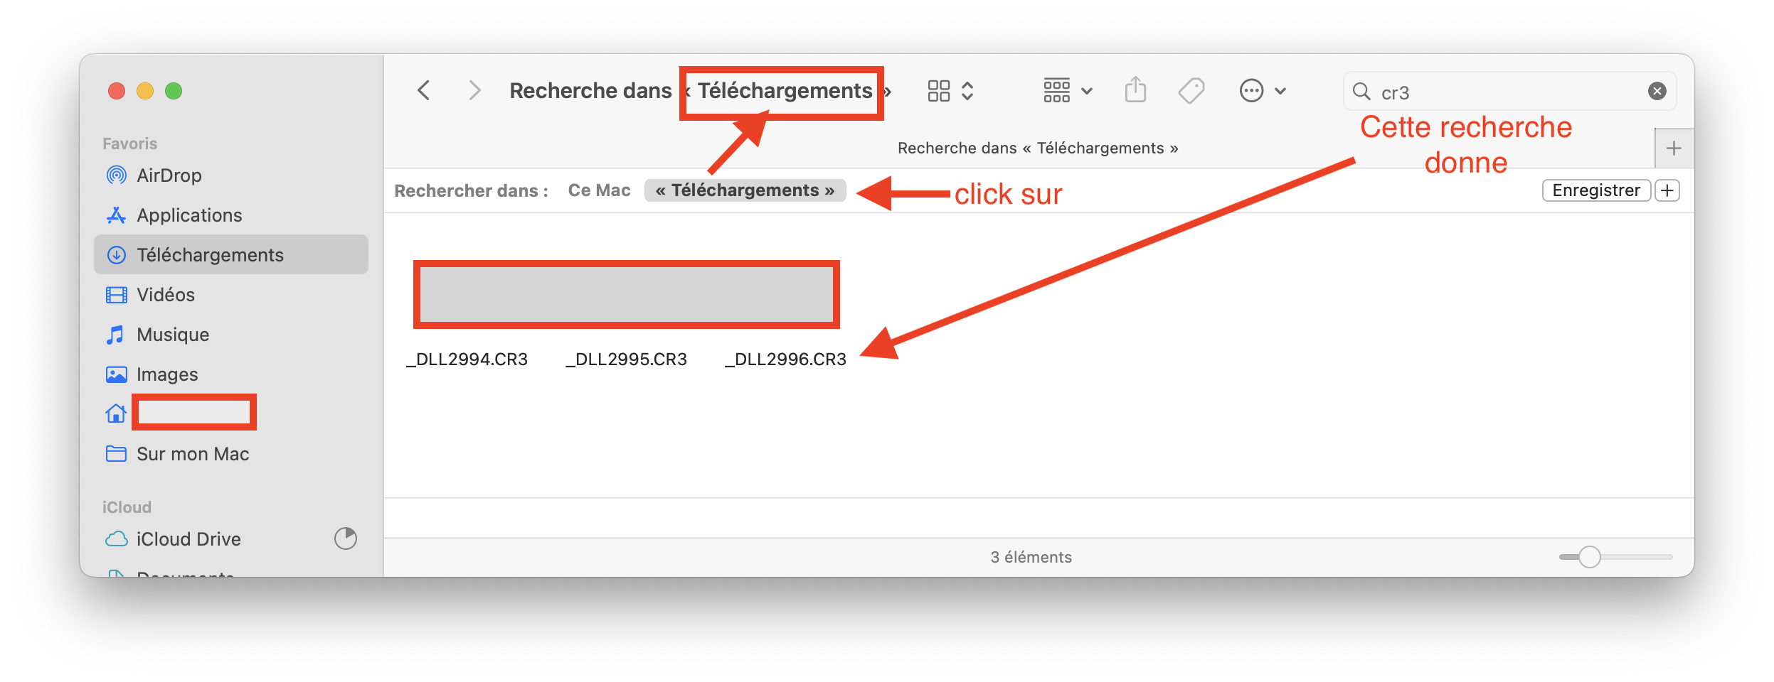Add a search criterion with plus button

point(1667,190)
